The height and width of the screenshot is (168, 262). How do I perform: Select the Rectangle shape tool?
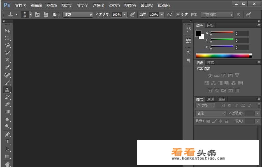[7, 156]
